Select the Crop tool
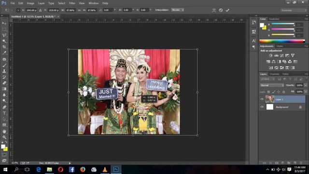Viewport: 309px width, 174px height. click(4, 47)
